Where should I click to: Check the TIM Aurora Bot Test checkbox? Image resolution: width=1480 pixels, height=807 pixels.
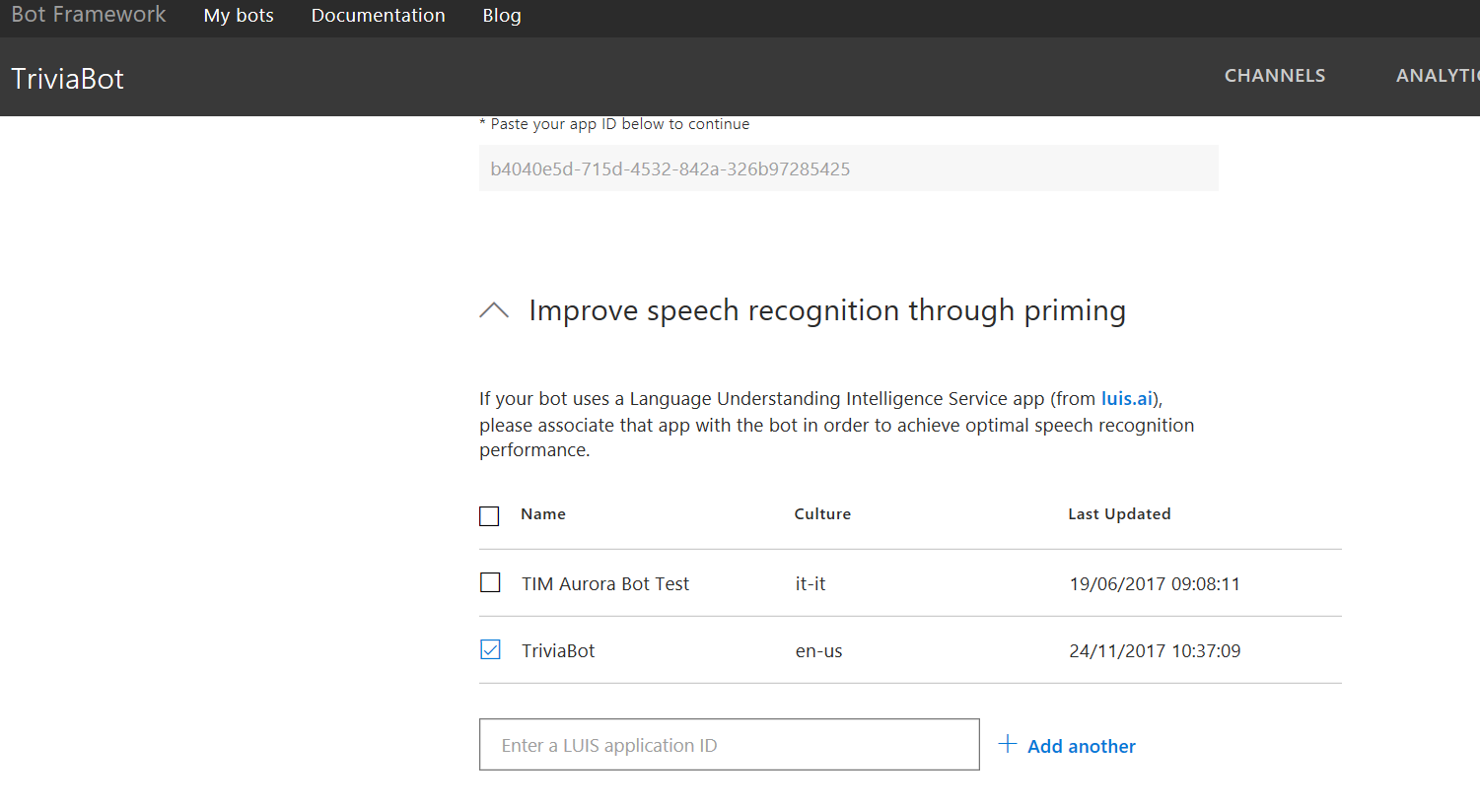point(490,582)
